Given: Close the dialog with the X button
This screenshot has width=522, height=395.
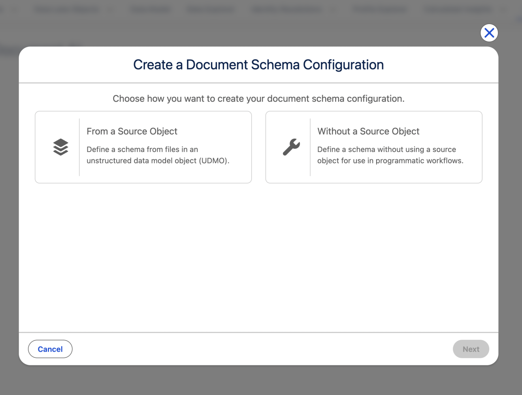Looking at the screenshot, I should pyautogui.click(x=489, y=33).
